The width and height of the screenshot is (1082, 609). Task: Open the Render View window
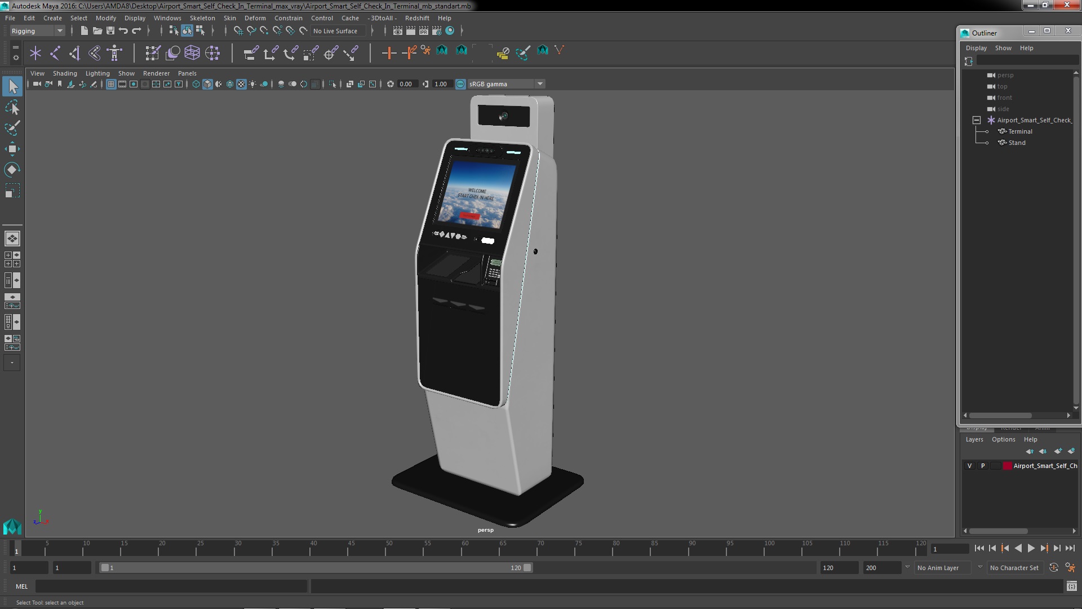pos(397,31)
